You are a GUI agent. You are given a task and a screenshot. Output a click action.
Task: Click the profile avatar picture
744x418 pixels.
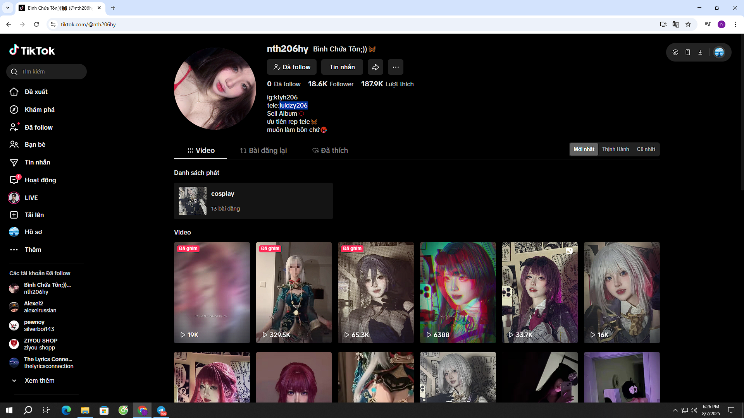point(215,89)
